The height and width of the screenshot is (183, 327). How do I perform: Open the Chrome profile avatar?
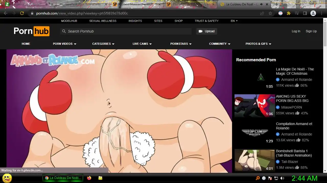[313, 13]
